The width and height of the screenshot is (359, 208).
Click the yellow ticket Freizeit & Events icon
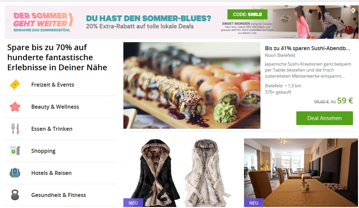(x=15, y=85)
